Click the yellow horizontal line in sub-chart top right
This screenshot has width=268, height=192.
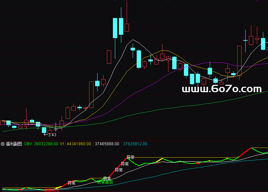(x=260, y=148)
